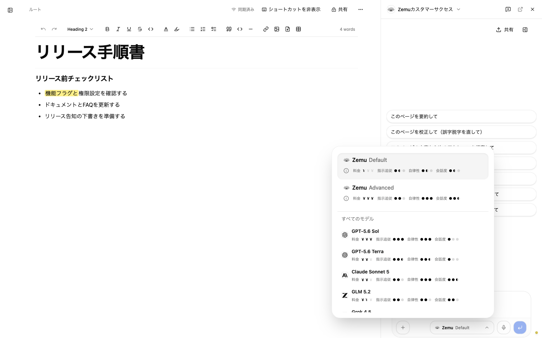Select GPT-5.6 Terra from all models
This screenshot has height=338, width=542.
click(413, 255)
